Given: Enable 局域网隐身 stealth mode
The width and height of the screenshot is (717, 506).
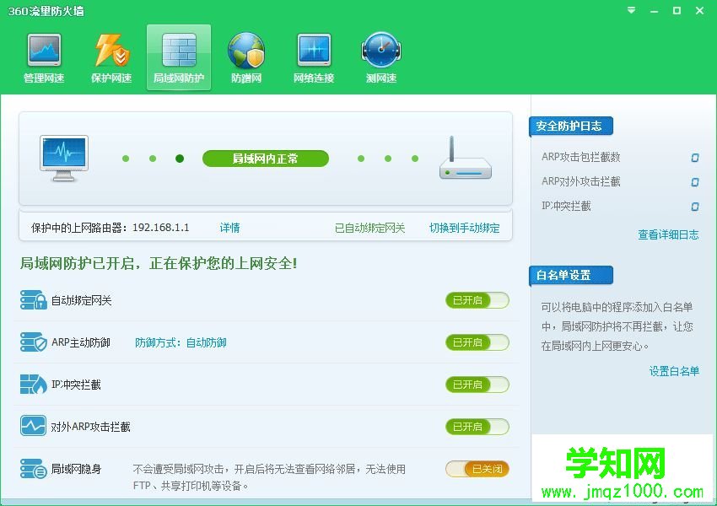Looking at the screenshot, I should click(x=477, y=469).
